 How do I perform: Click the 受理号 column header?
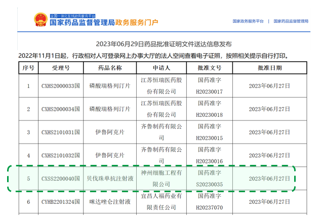pyautogui.click(x=61, y=68)
